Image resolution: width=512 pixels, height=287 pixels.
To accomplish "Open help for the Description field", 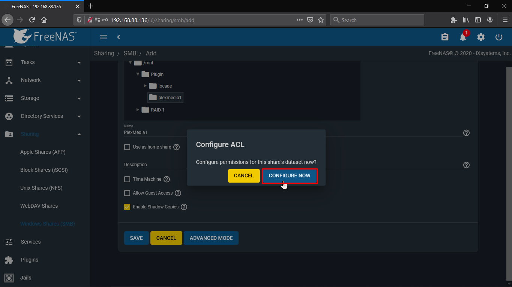I will 467,165.
